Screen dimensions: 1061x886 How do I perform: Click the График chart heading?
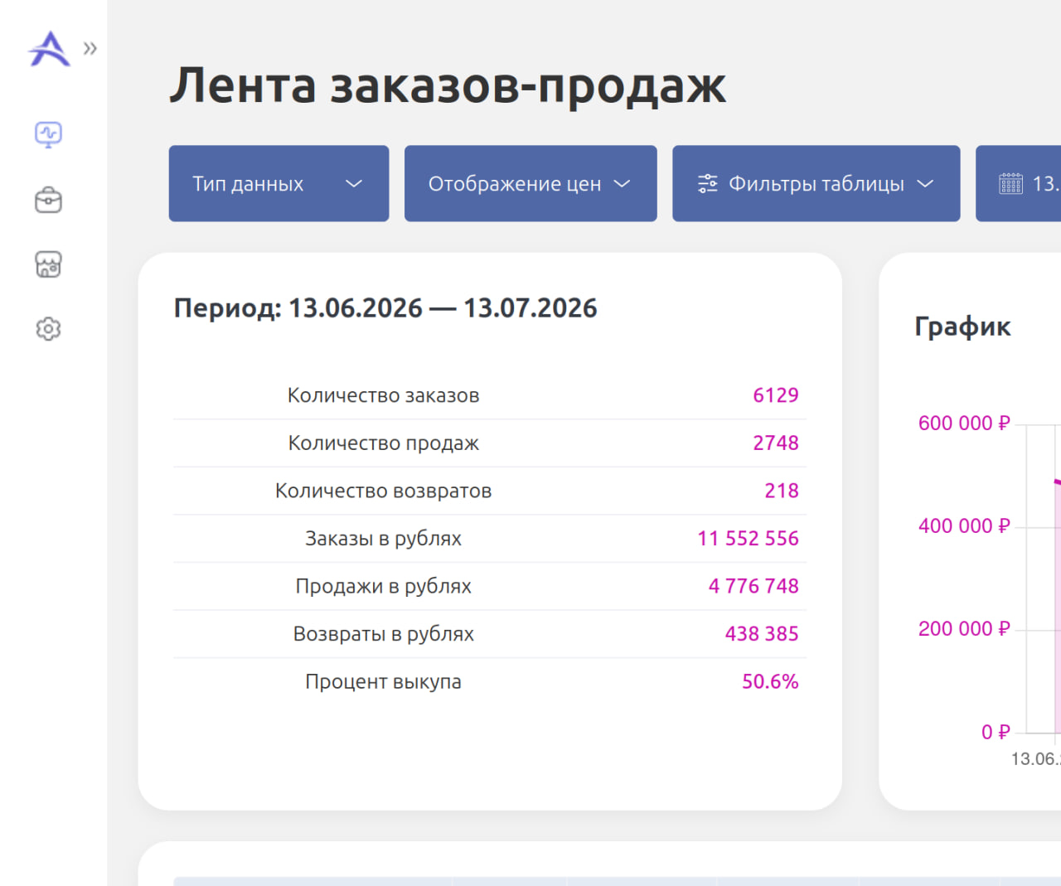[x=963, y=327]
